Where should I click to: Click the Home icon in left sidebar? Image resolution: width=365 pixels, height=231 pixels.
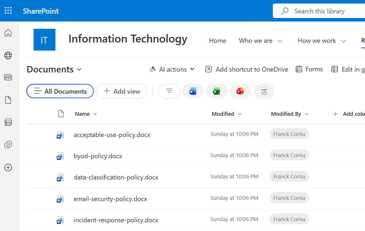(8, 33)
